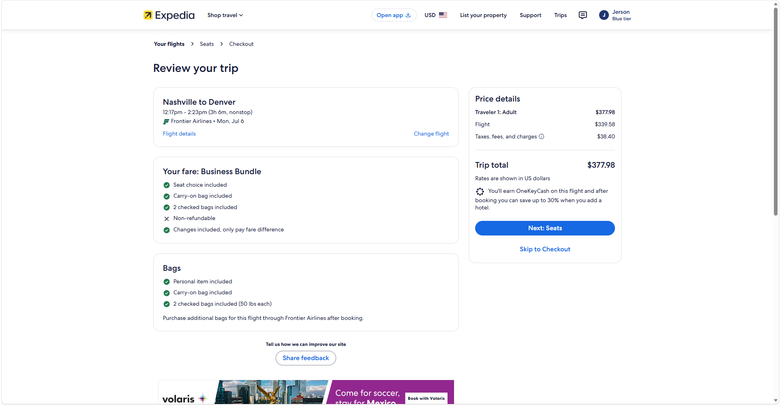
Task: Click the J profile avatar
Action: click(604, 15)
